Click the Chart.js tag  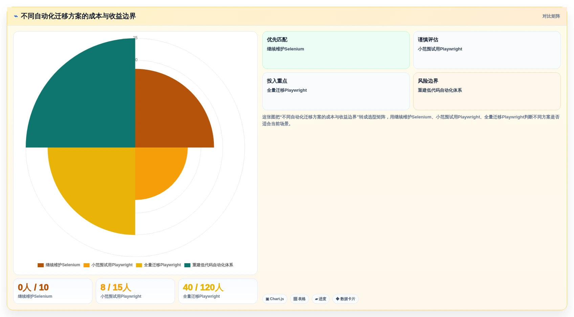(x=275, y=299)
